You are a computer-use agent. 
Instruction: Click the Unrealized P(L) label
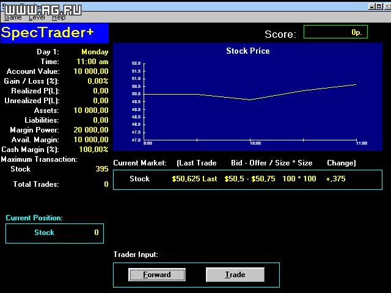pyautogui.click(x=32, y=101)
